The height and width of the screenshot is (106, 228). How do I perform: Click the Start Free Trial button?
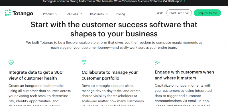click(179, 13)
